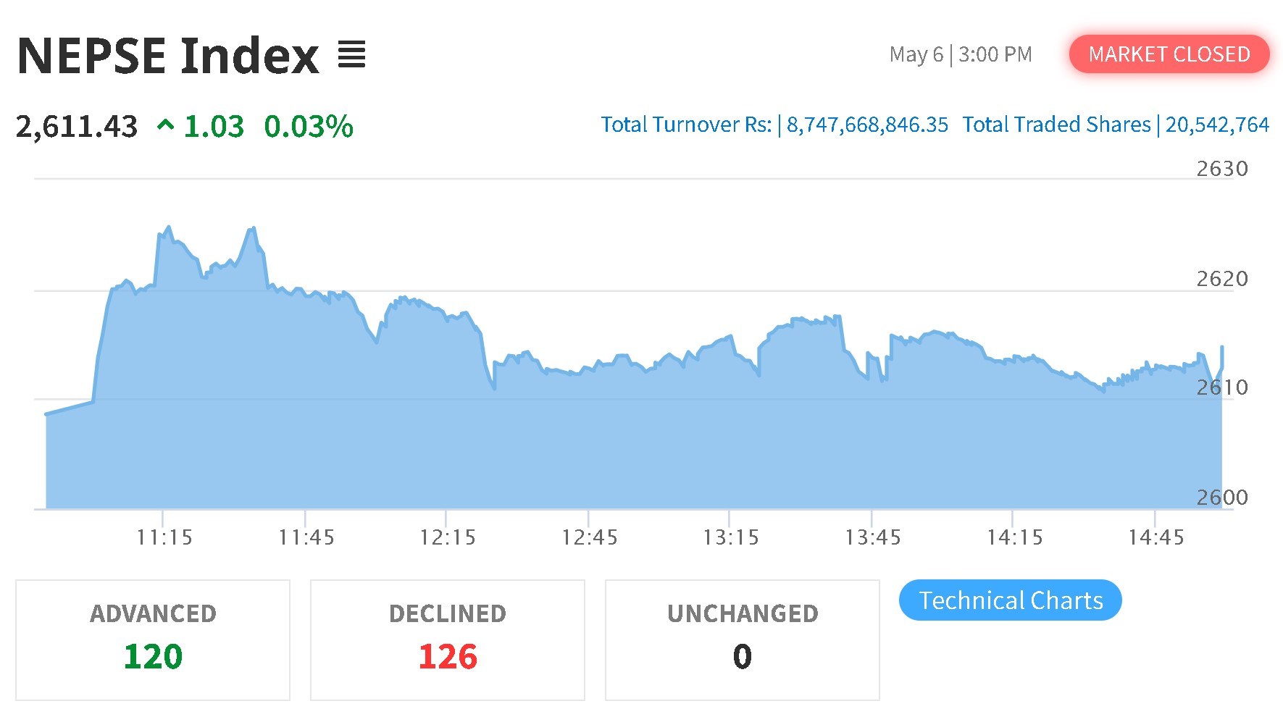Viewport: 1283px width, 709px height.
Task: Click the 12:45 time axis marker
Action: point(590,537)
